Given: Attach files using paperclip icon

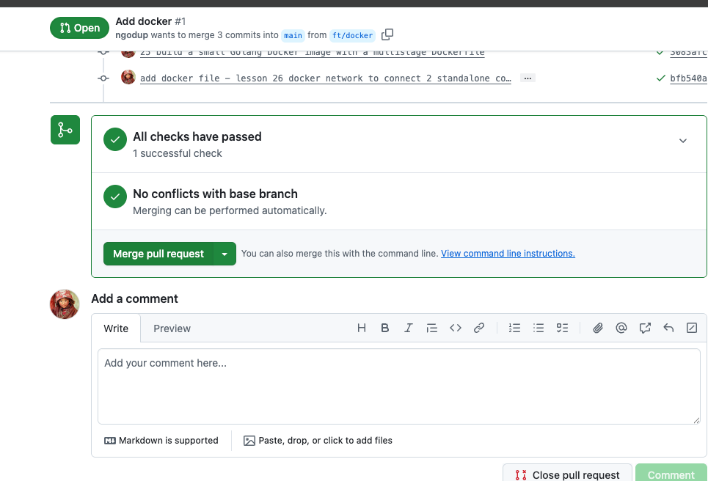Looking at the screenshot, I should pos(598,328).
